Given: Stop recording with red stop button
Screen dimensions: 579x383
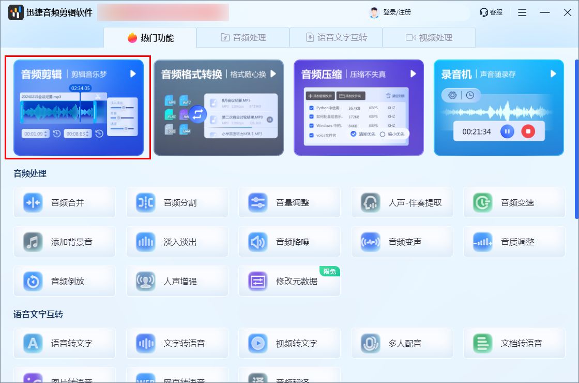Looking at the screenshot, I should click(528, 131).
